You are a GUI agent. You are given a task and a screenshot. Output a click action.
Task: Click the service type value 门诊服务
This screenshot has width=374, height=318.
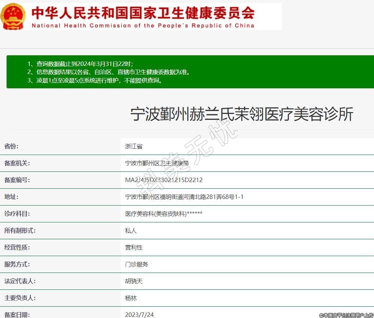137,264
